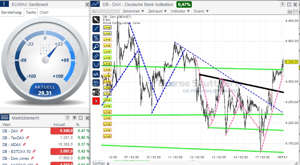
Task: Maximize the Marktübersicht panel
Action: [81, 118]
